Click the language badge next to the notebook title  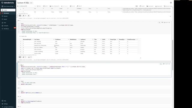click(31, 3)
